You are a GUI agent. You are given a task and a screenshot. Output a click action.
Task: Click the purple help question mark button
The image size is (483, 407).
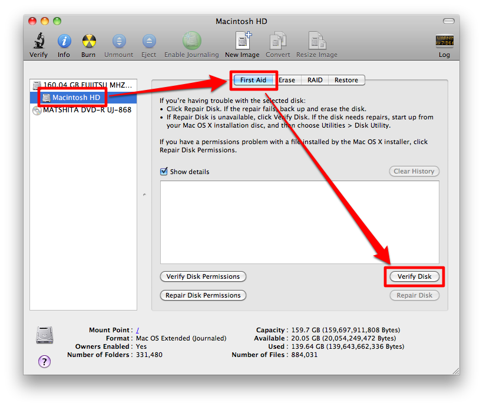coord(45,361)
